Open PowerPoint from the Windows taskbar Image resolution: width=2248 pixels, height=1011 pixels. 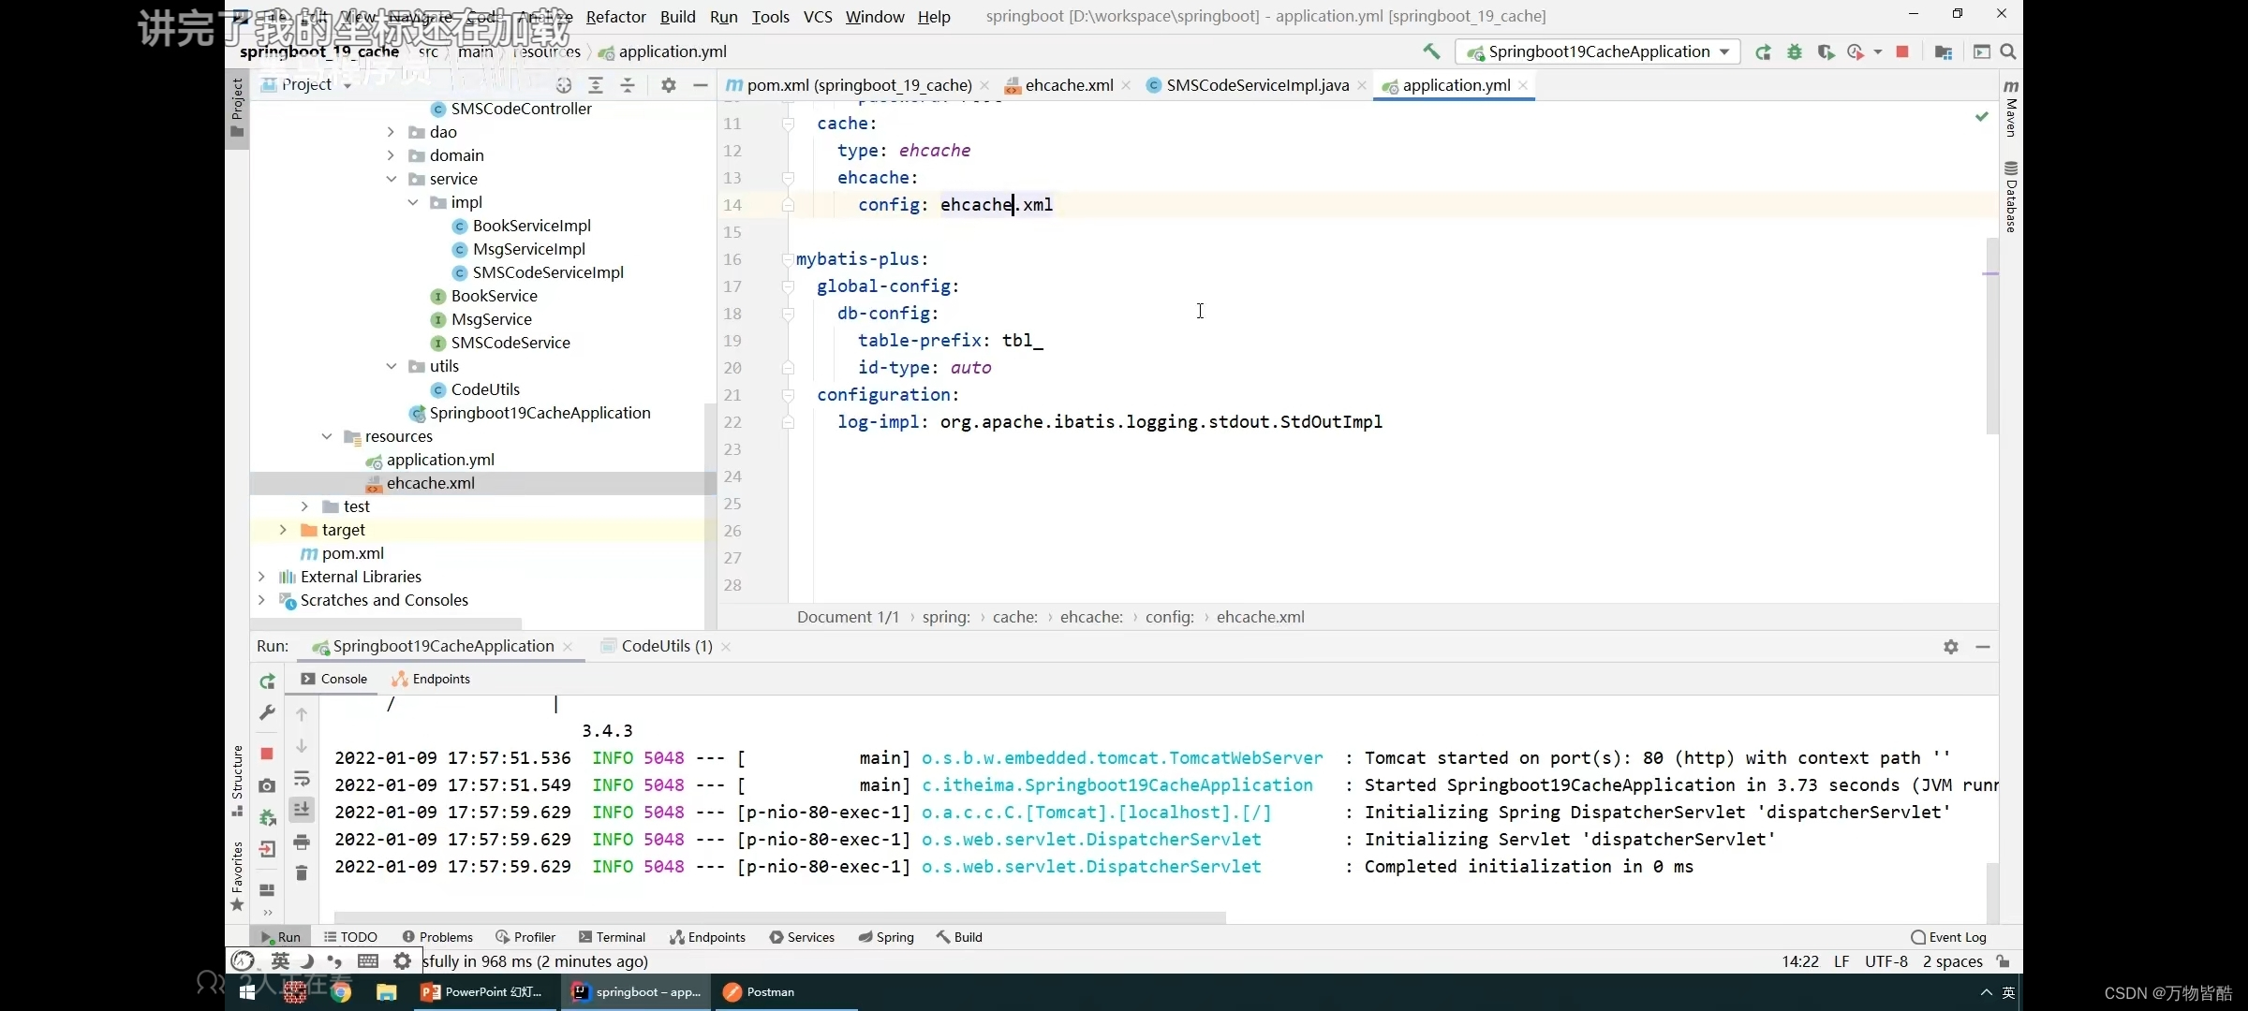[484, 992]
